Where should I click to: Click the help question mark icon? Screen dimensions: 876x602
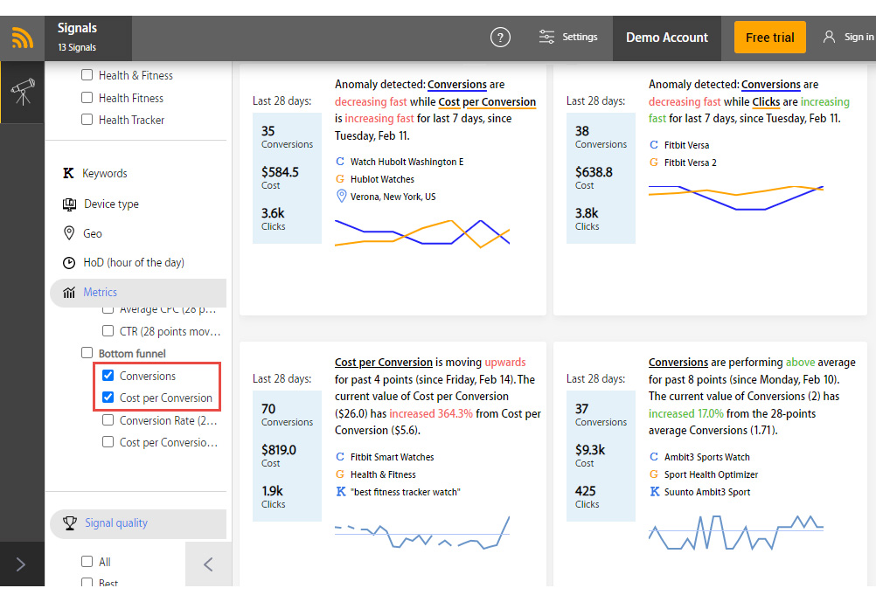[500, 38]
